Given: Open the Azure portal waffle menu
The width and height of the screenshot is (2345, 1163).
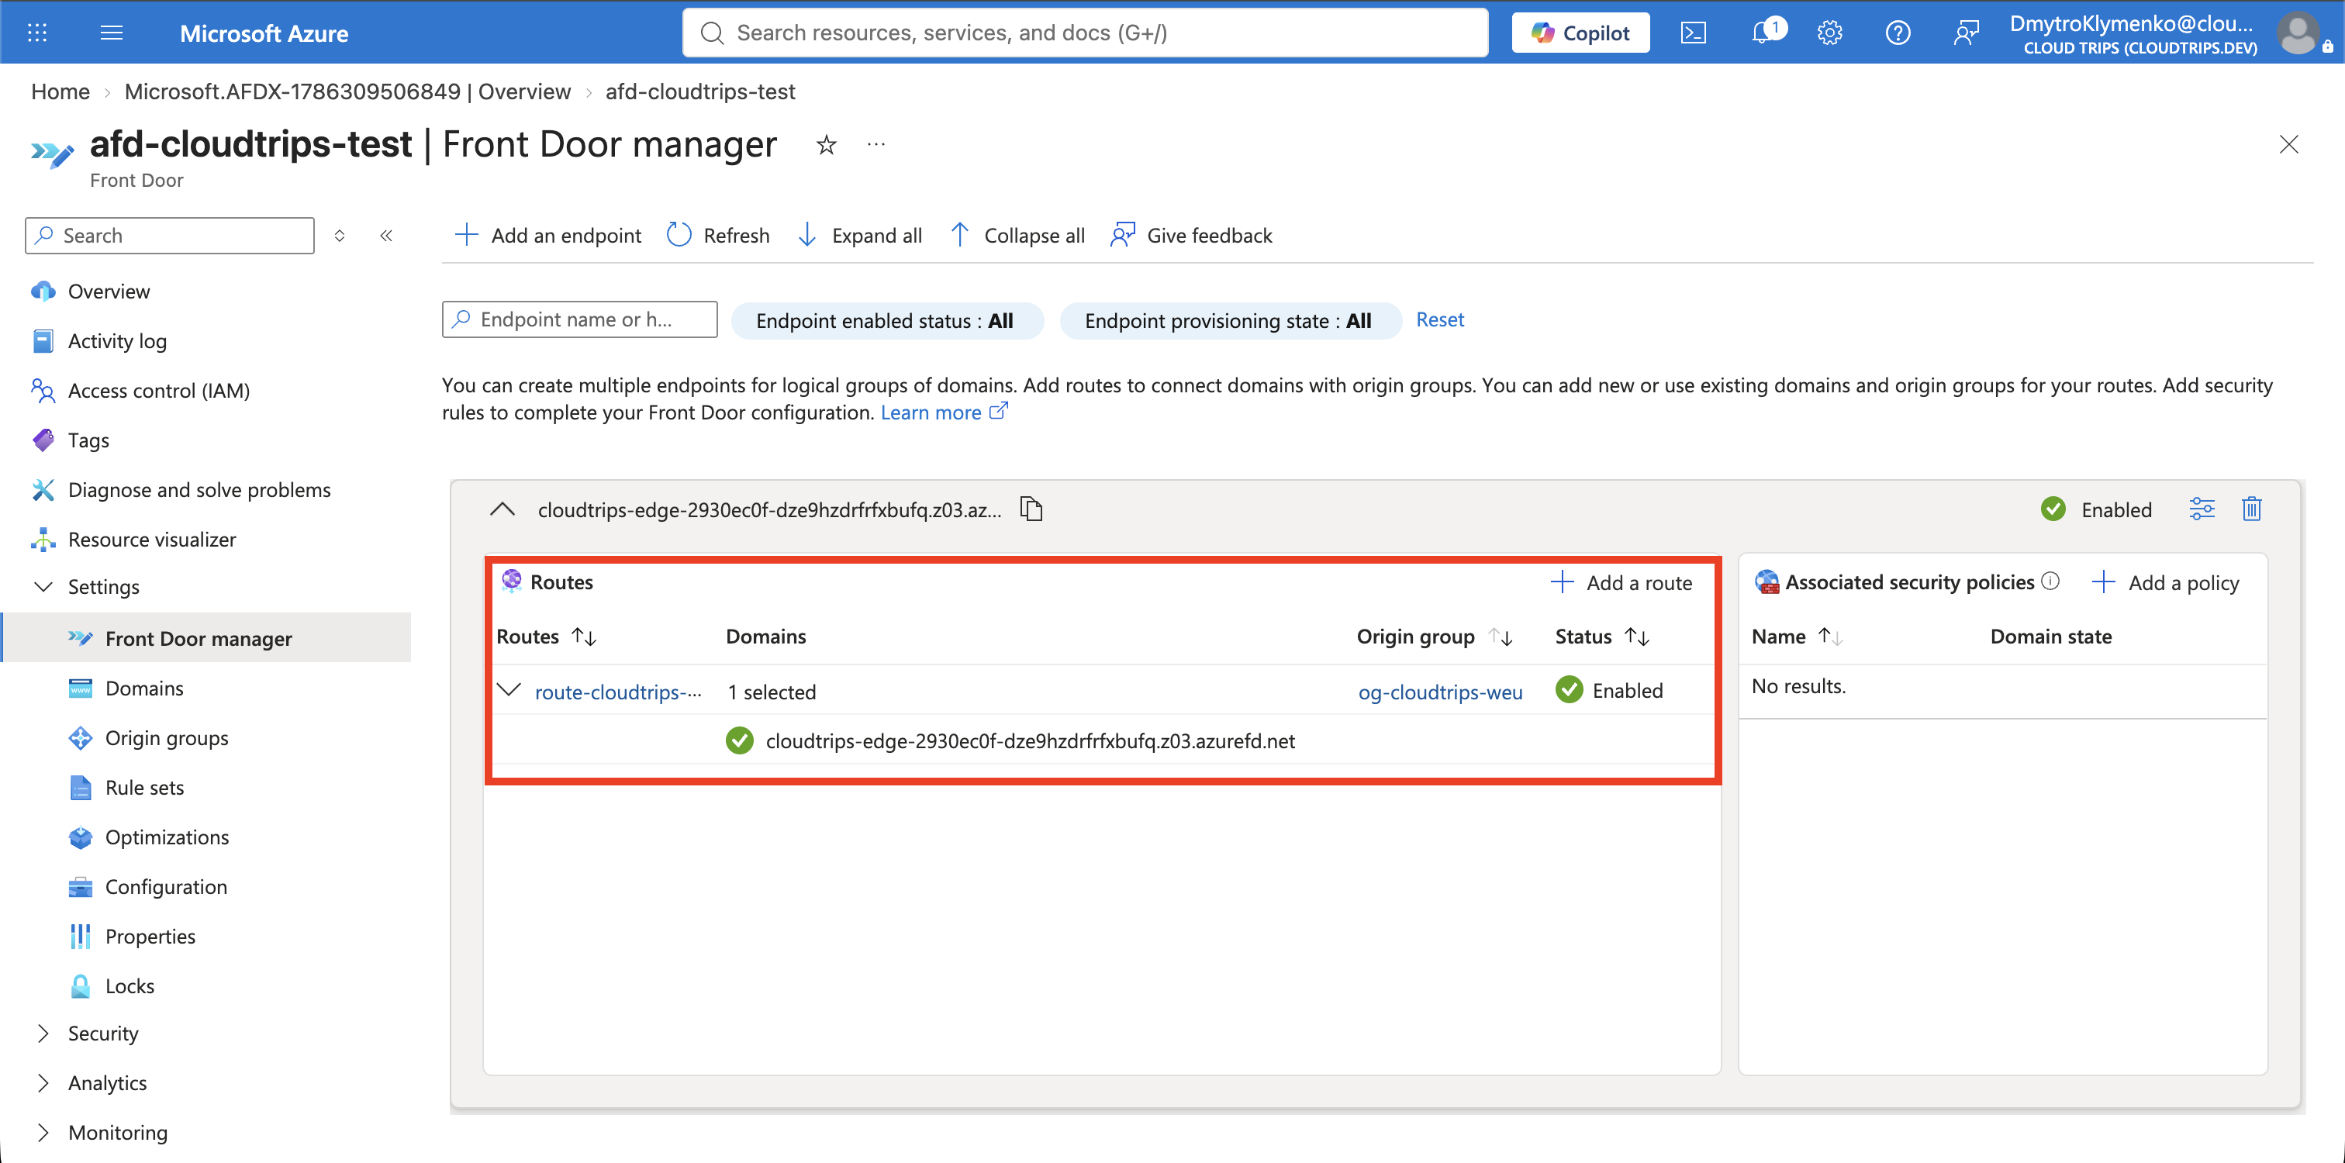Looking at the screenshot, I should point(37,33).
